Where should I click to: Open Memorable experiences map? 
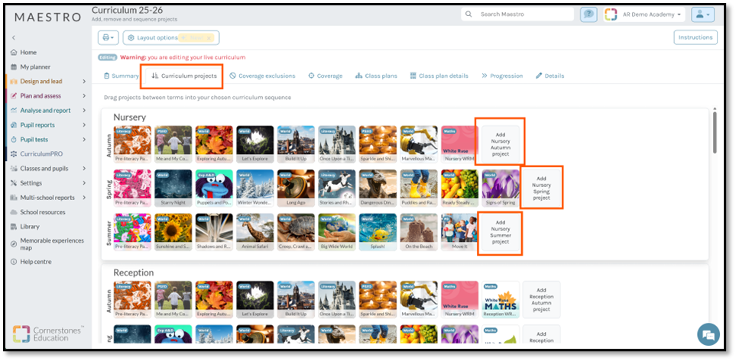coord(50,244)
